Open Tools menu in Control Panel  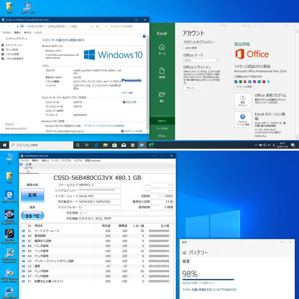point(38,33)
